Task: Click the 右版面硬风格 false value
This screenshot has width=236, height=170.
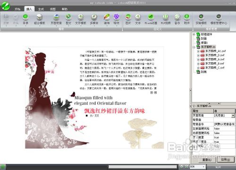Action: tap(224, 133)
